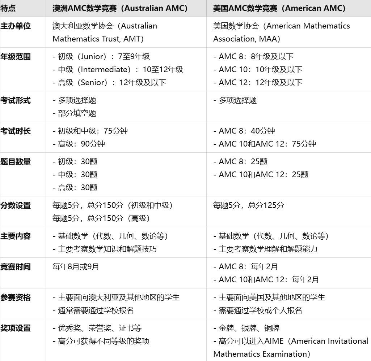371x361 pixels.
Task: Select text Association, MAA)
Action: 246,39
